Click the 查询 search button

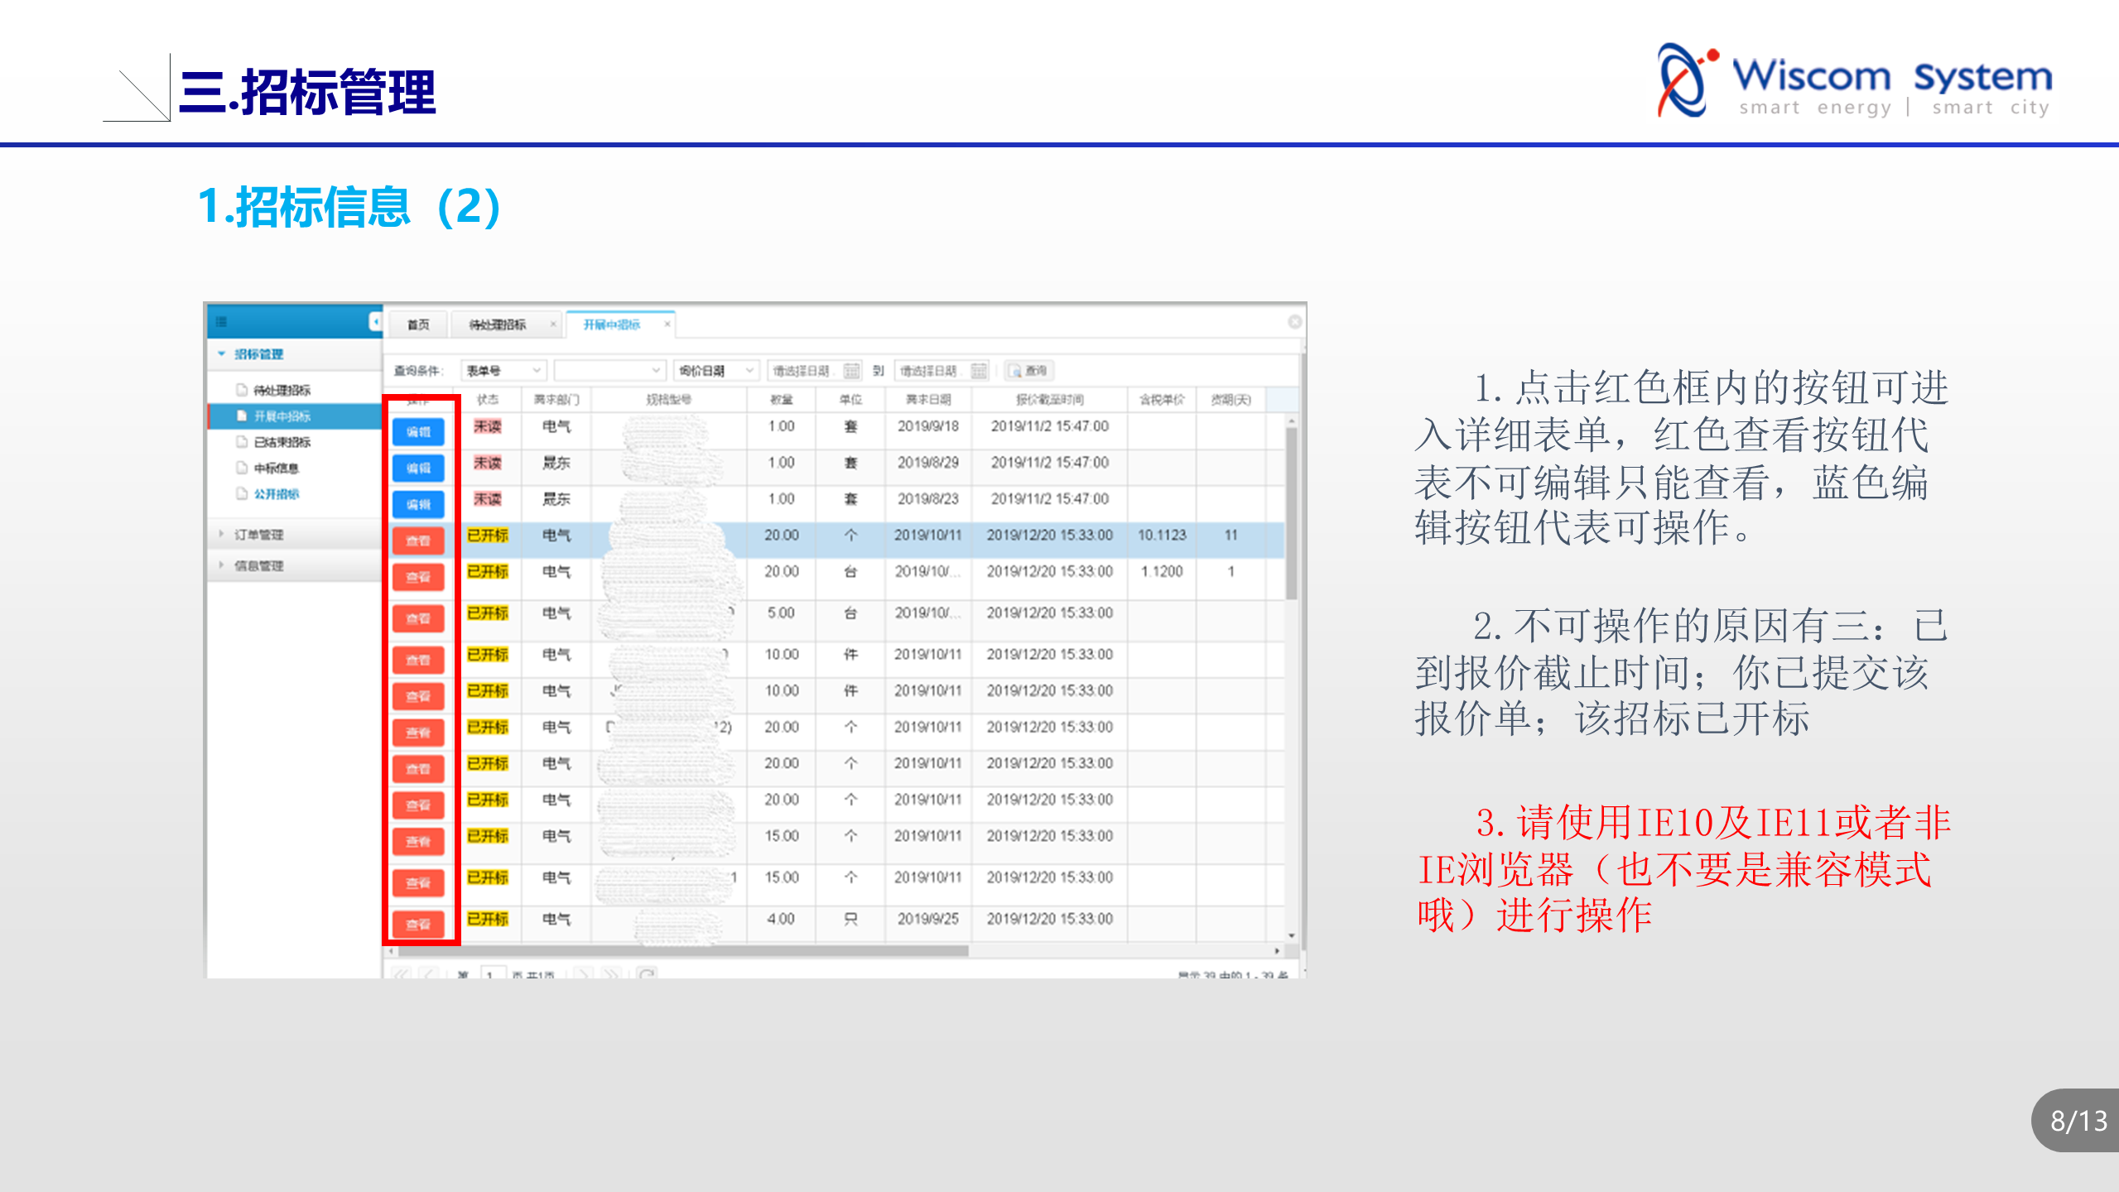(1028, 371)
